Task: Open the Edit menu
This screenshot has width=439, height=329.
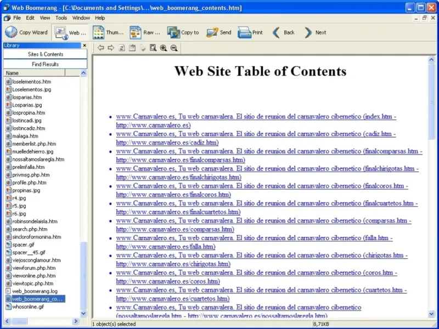Action: tap(30, 18)
